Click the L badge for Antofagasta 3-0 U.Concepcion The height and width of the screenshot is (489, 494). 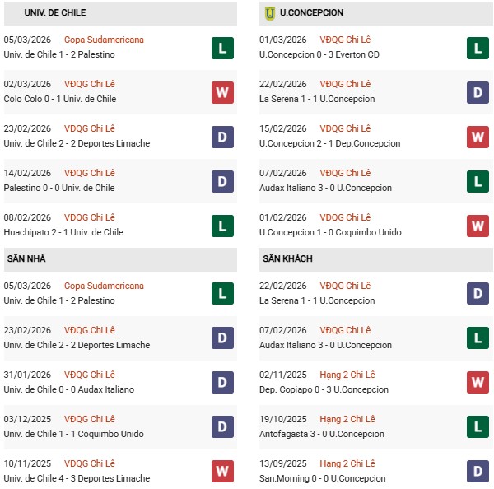(x=478, y=427)
